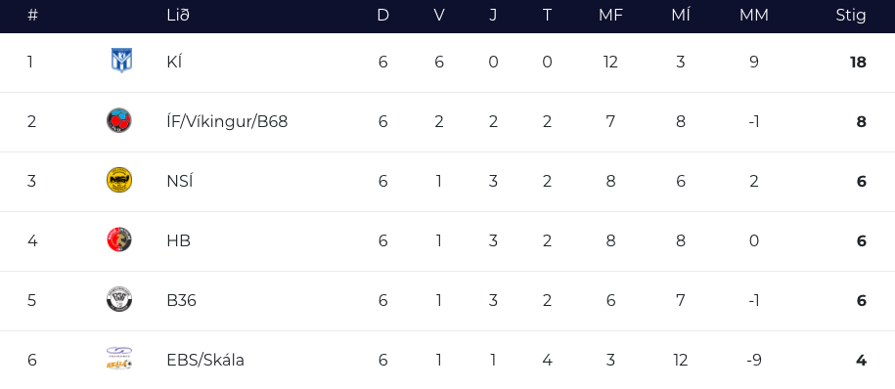Image resolution: width=895 pixels, height=389 pixels.
Task: Click the MF column header
Action: coord(610,16)
